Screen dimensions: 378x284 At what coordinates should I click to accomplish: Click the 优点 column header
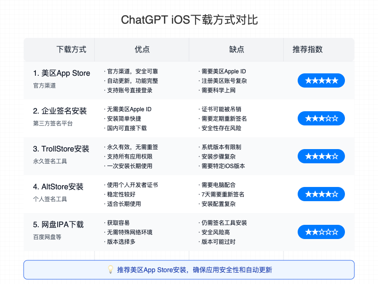(x=142, y=49)
